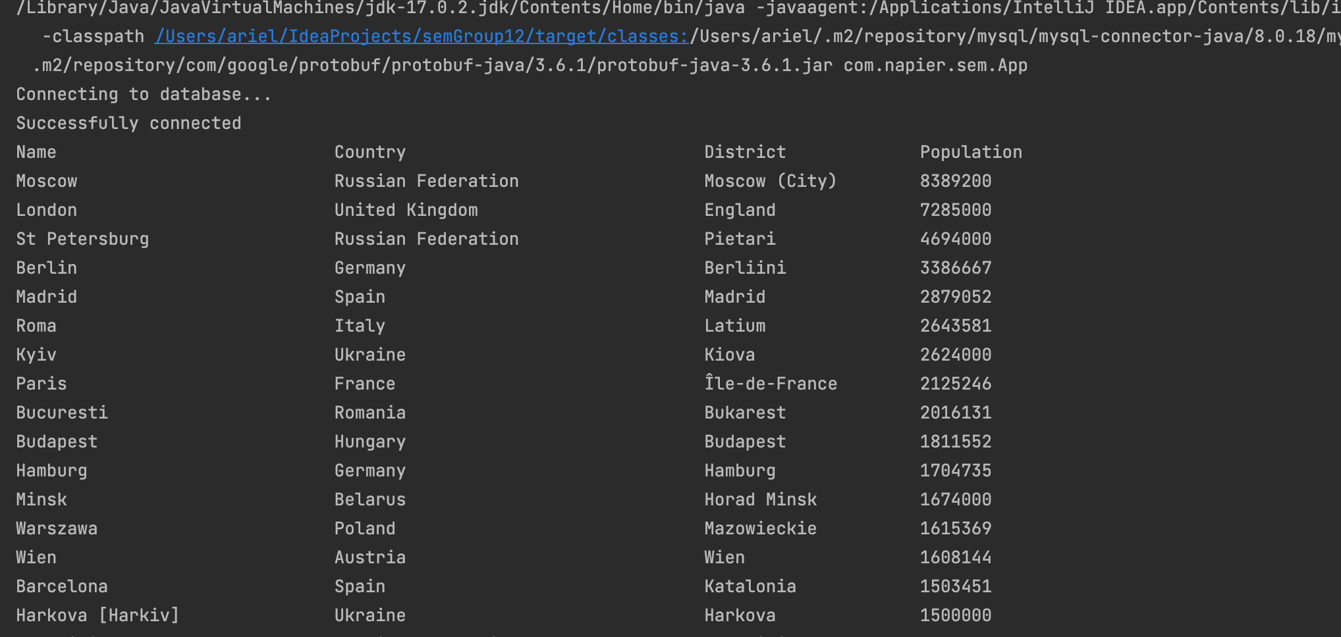Viewport: 1341px width, 637px height.
Task: Select city name Minsk
Action: point(41,499)
